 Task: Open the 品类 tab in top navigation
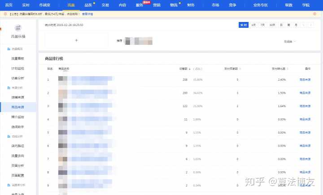[x=88, y=5]
